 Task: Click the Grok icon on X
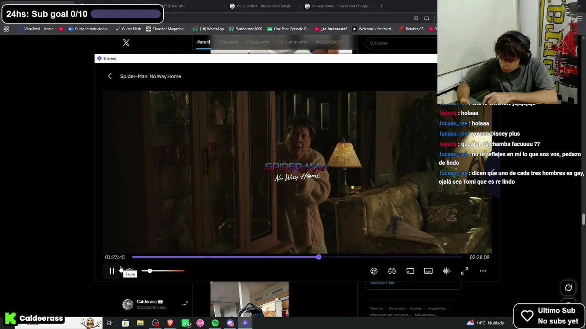click(x=569, y=288)
